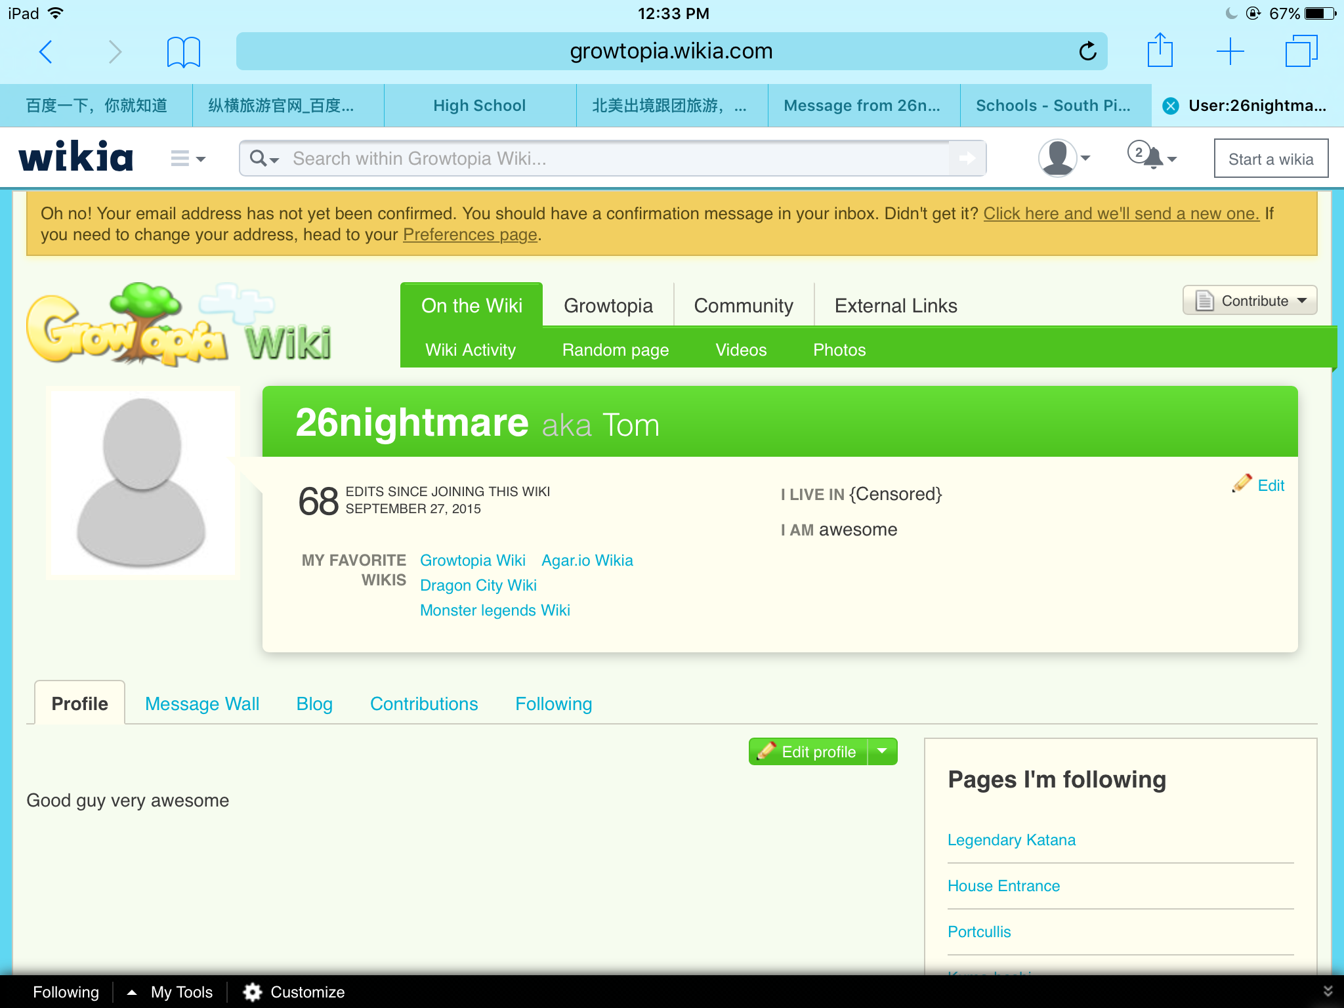Image resolution: width=1344 pixels, height=1008 pixels.
Task: Open the Safari bookmarks book icon
Action: (183, 52)
